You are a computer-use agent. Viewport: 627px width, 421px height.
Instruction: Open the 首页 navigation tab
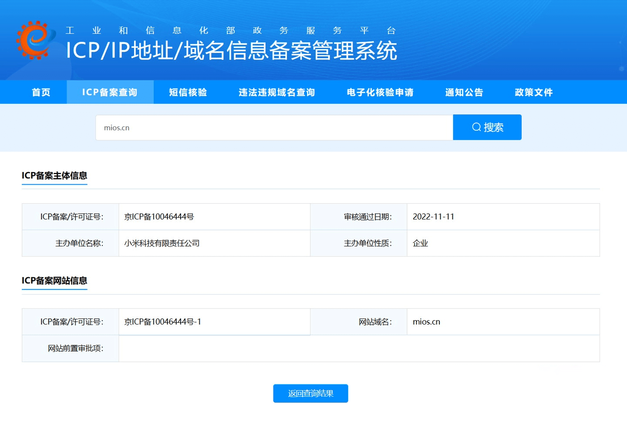[x=40, y=92]
